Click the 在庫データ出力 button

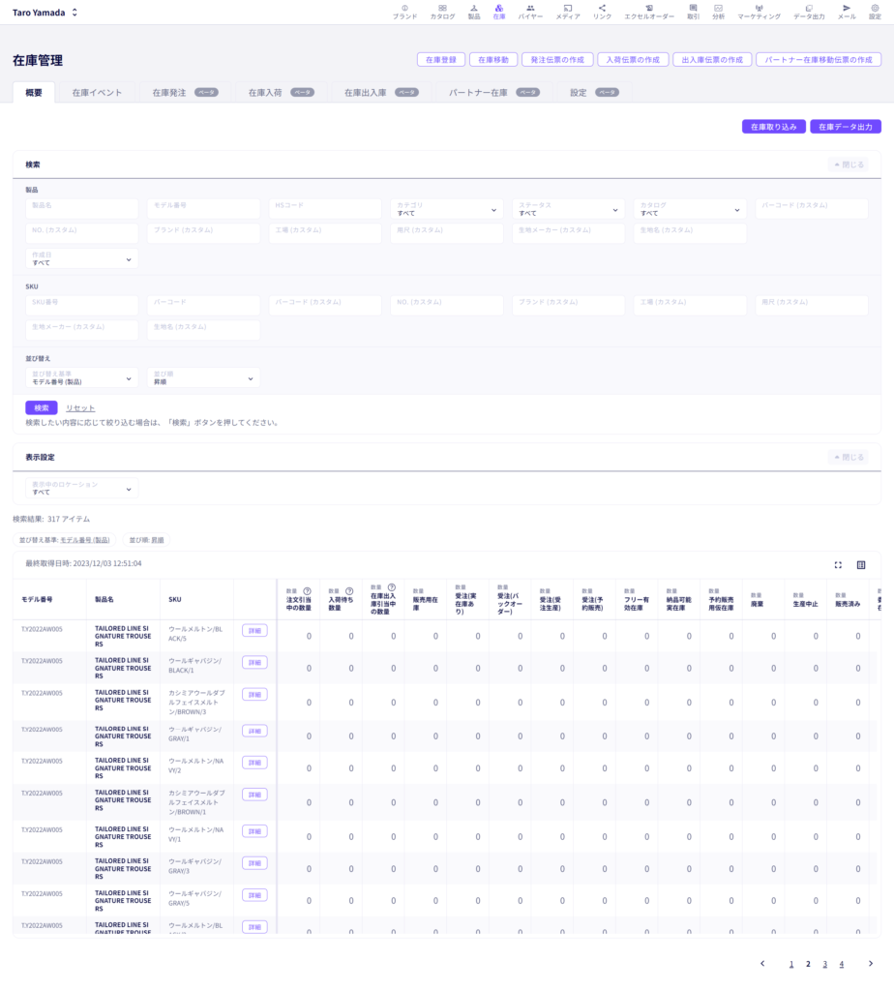pos(846,127)
